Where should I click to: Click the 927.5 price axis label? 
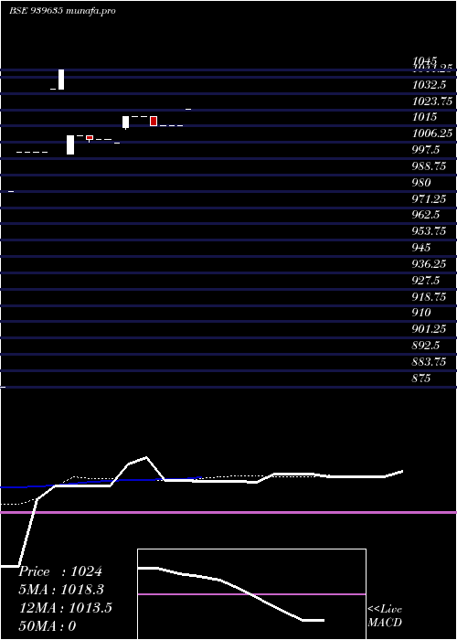pos(426,281)
